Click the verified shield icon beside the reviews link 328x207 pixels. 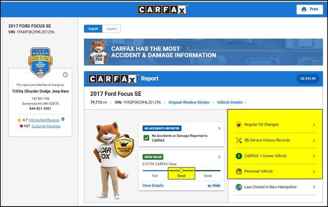coord(63,119)
